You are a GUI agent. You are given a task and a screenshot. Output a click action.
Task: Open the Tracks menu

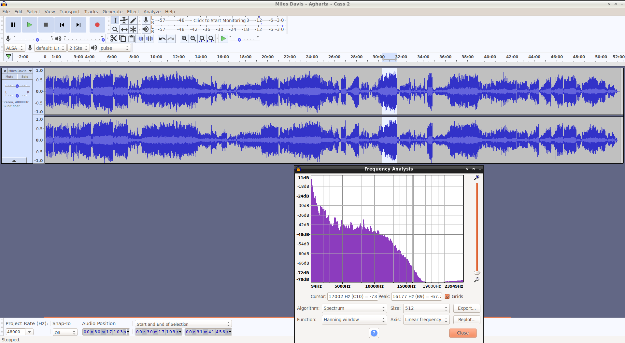pos(91,12)
